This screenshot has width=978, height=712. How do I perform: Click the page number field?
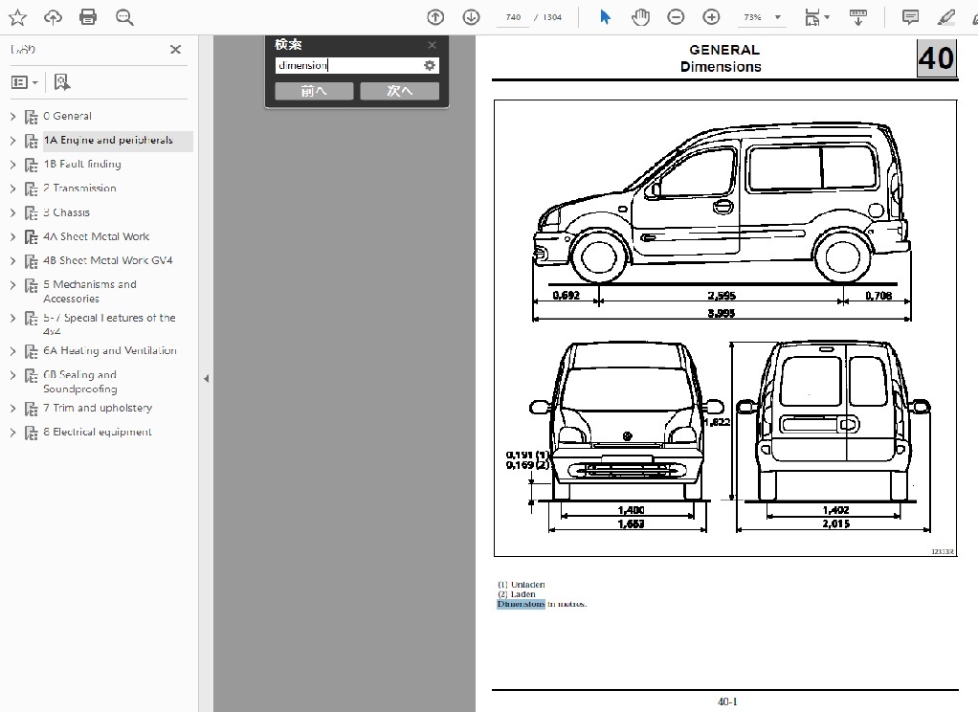click(513, 17)
